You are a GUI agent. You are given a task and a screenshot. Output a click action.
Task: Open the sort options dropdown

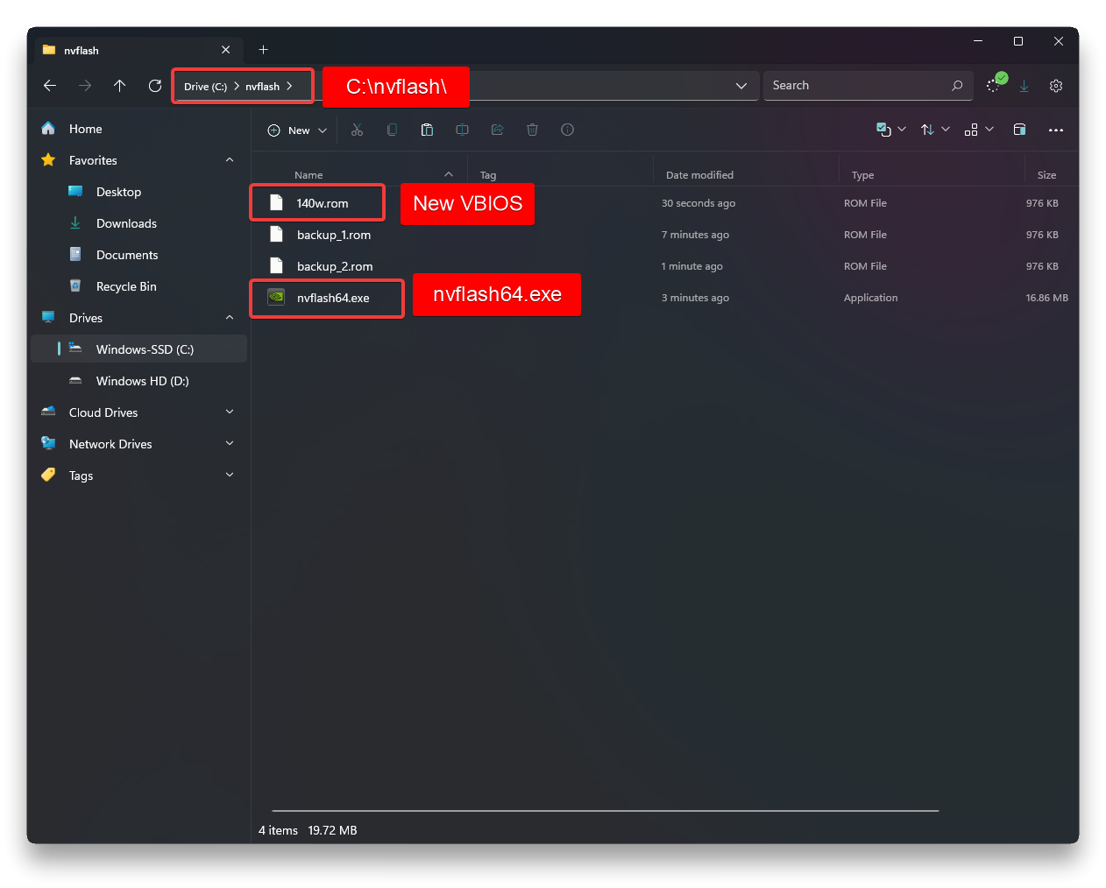click(935, 130)
